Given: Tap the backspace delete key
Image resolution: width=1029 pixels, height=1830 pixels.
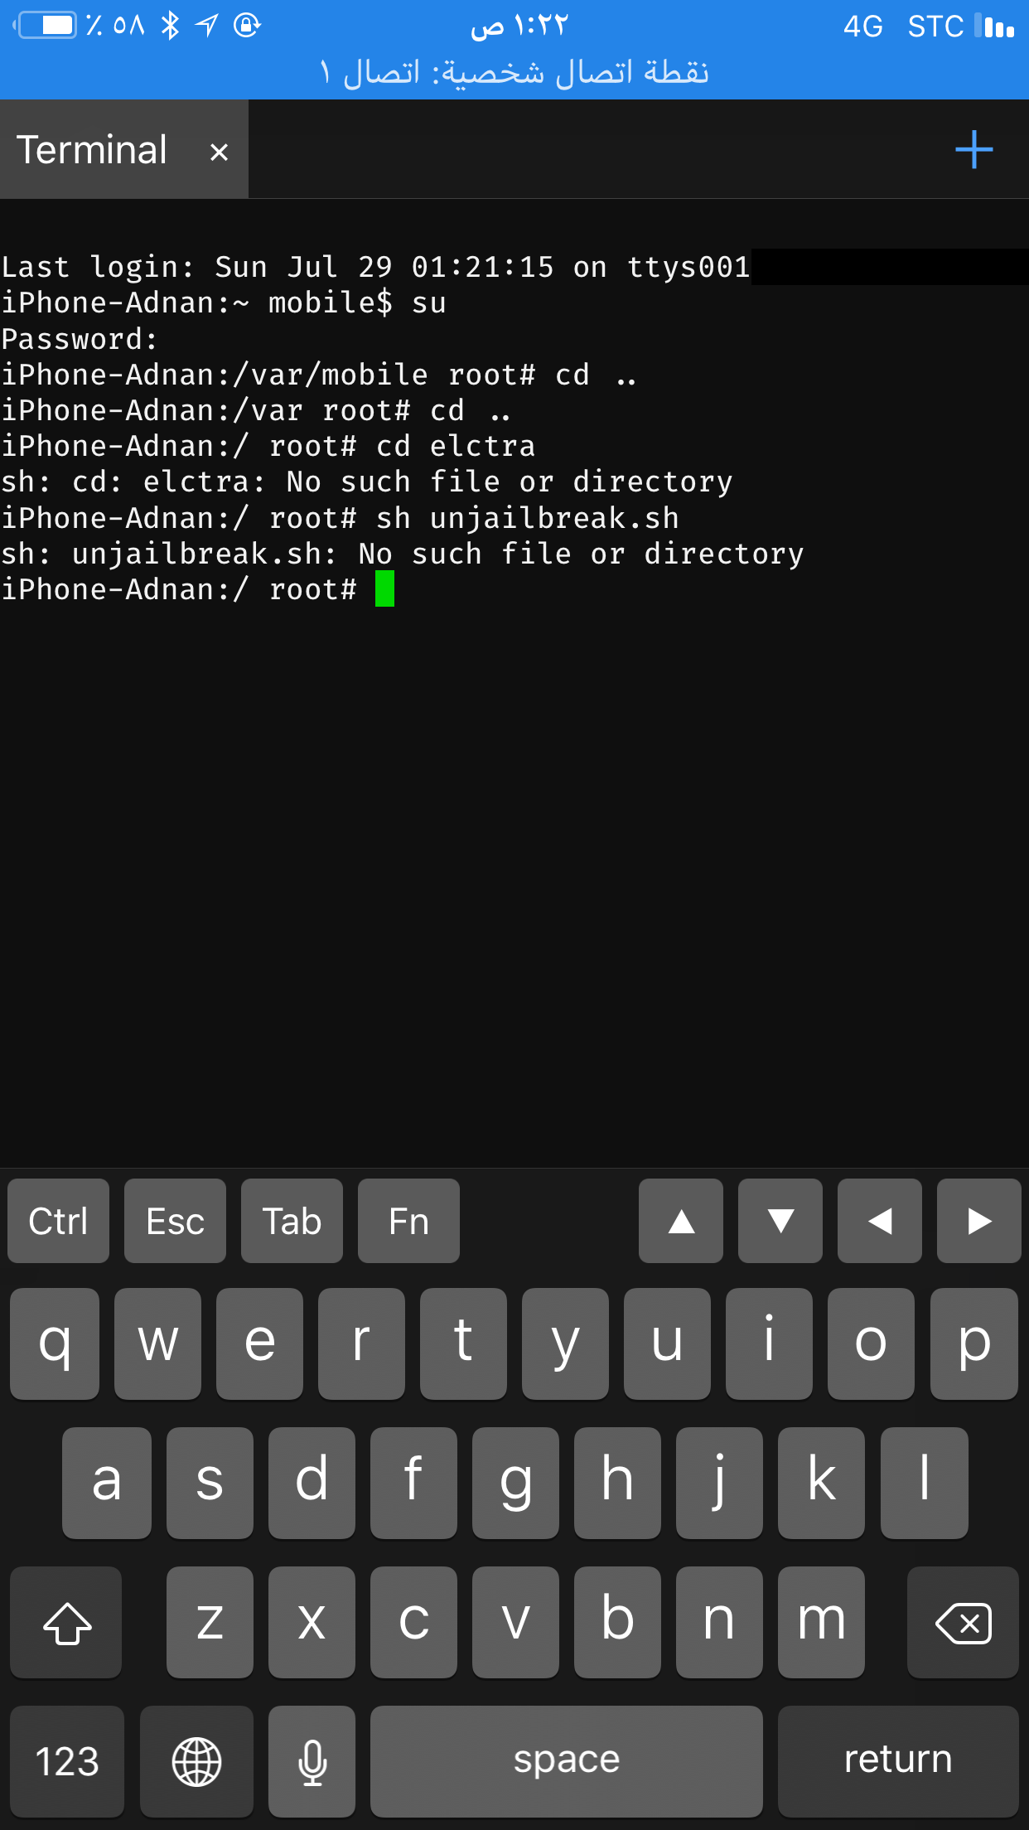Looking at the screenshot, I should pyautogui.click(x=963, y=1622).
